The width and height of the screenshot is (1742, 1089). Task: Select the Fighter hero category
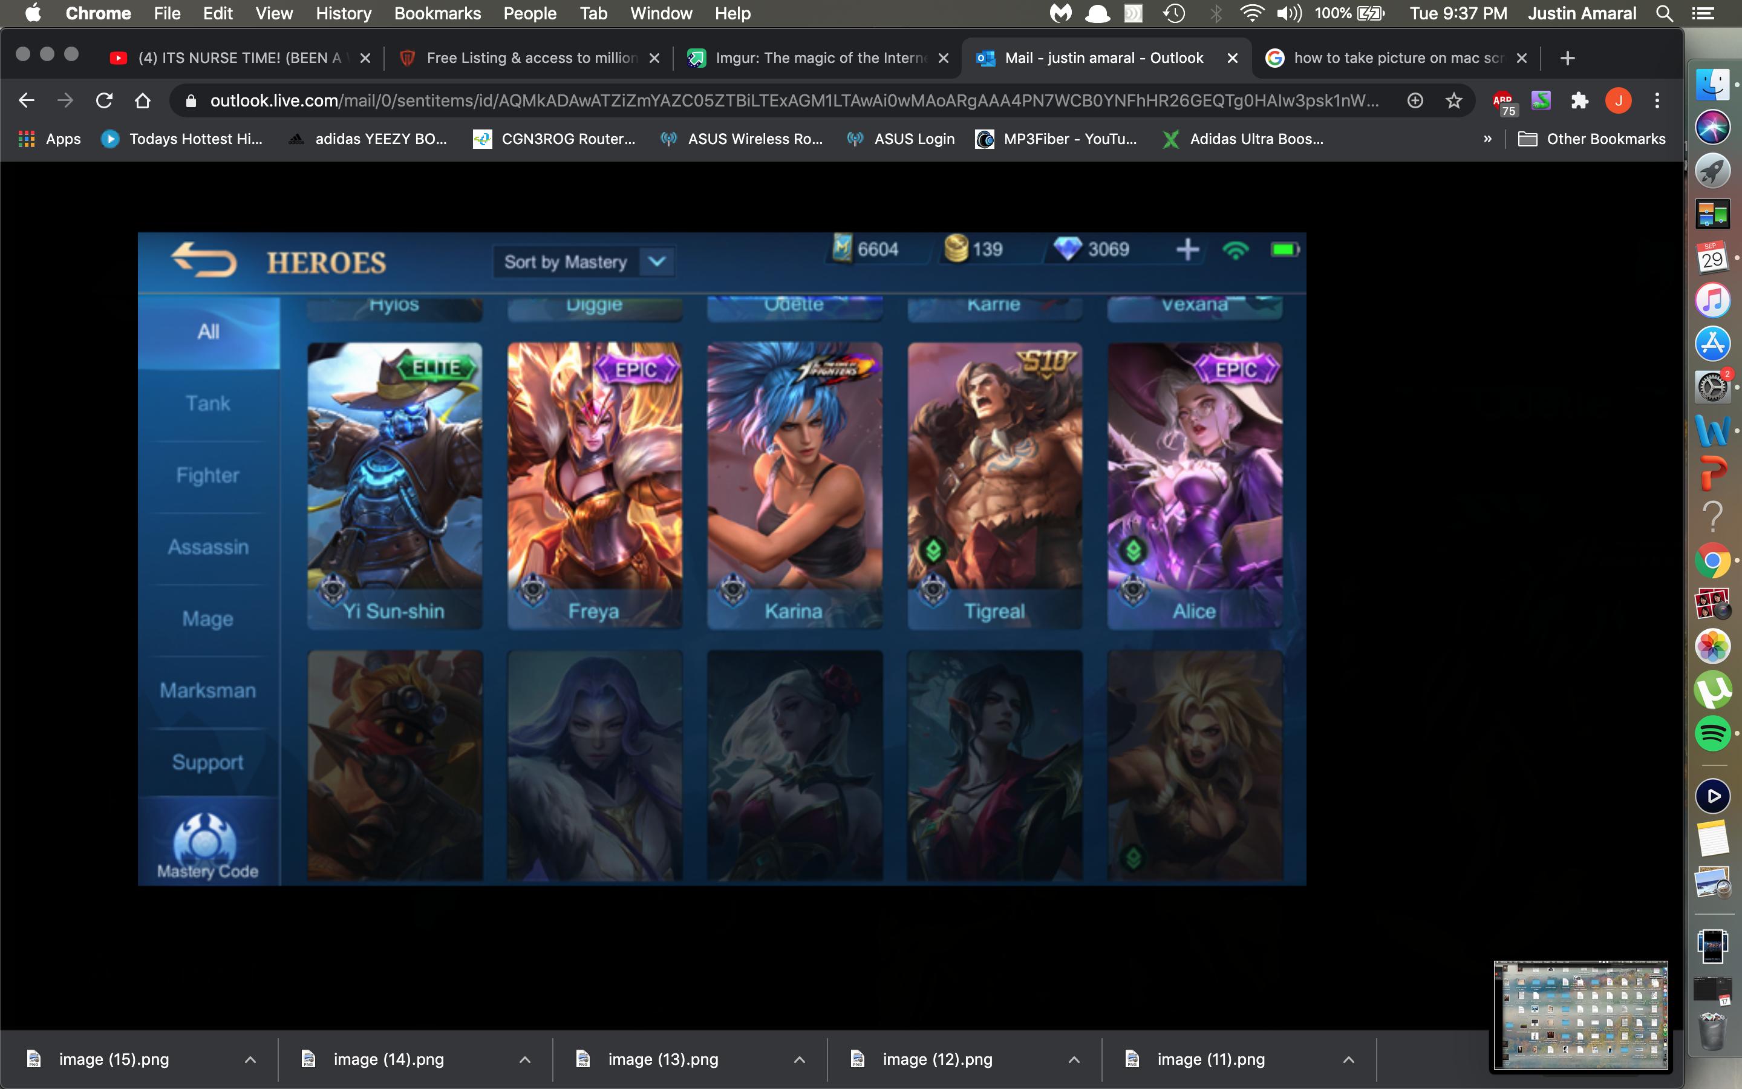click(208, 476)
